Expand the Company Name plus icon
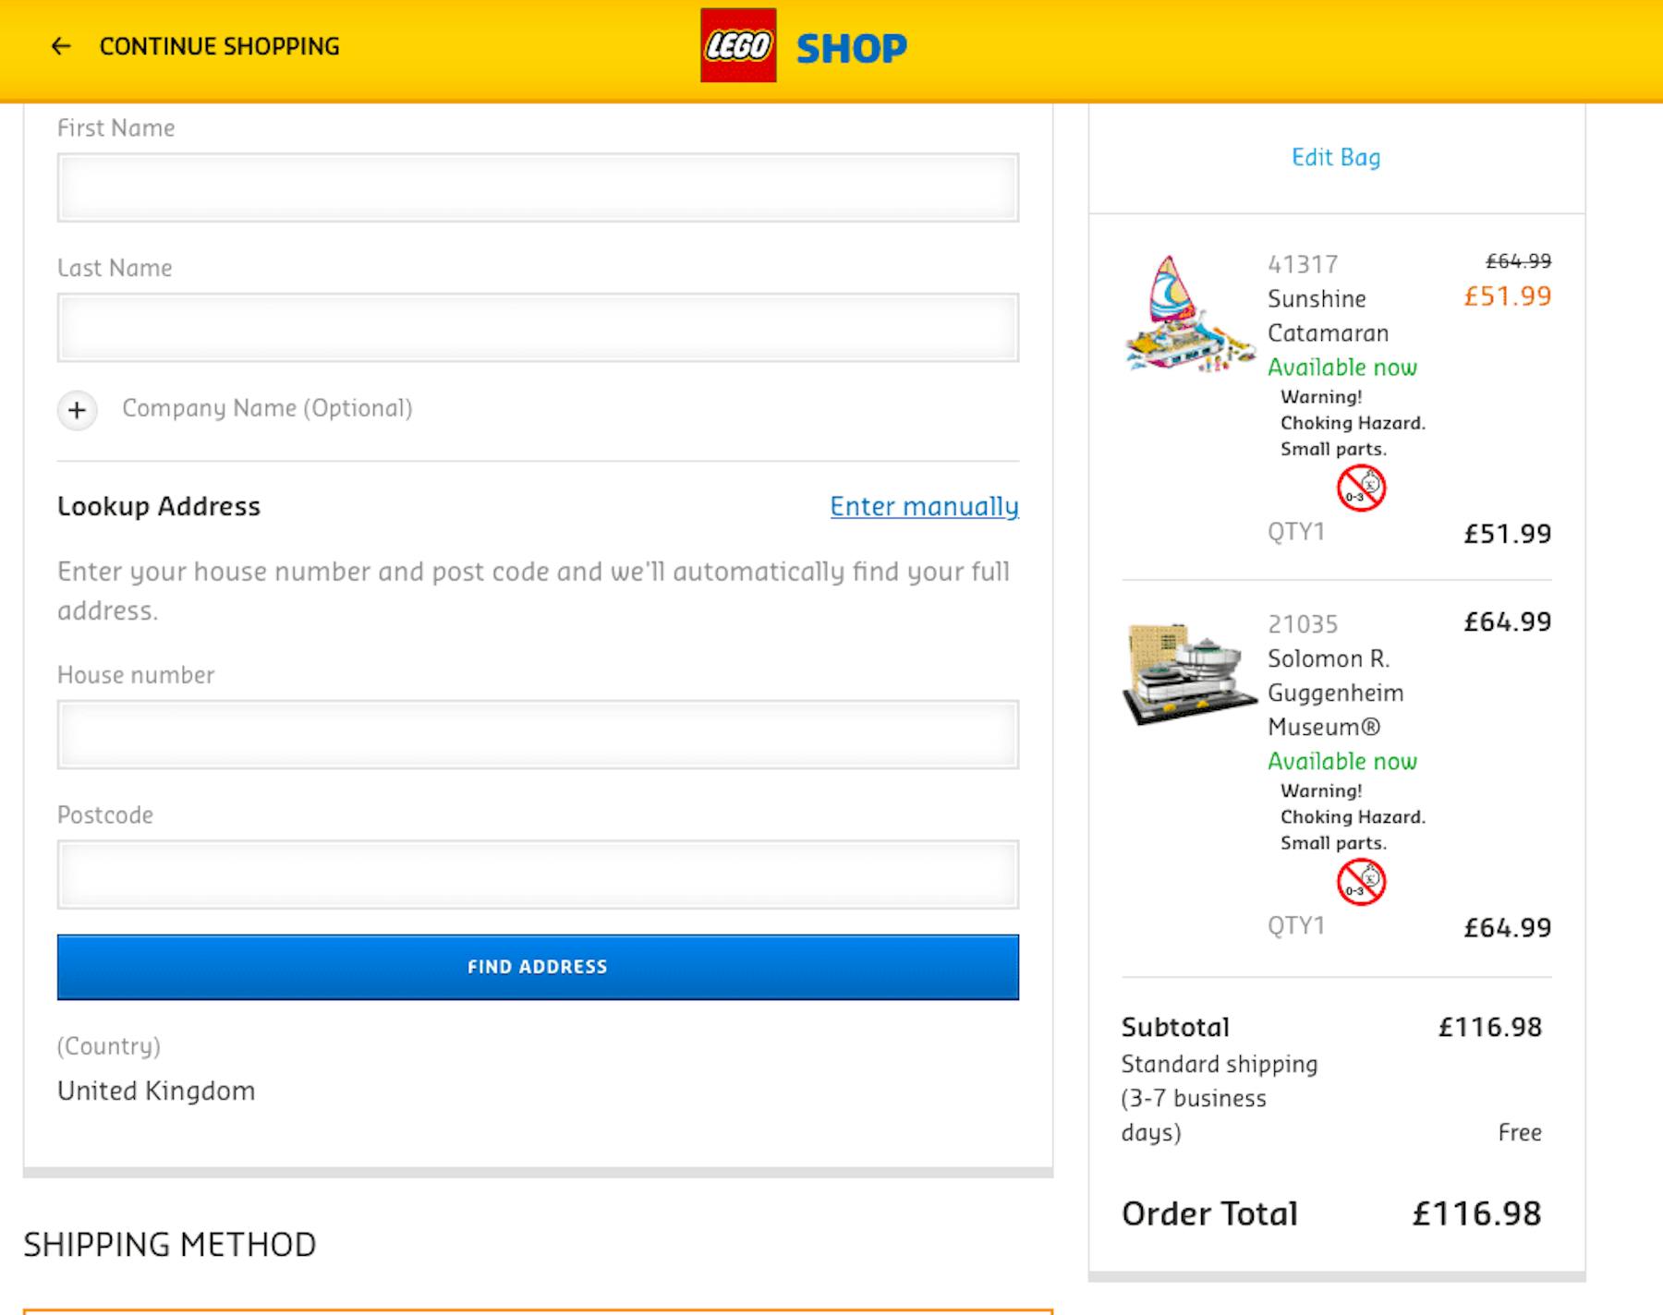Image resolution: width=1663 pixels, height=1315 pixels. coord(77,410)
